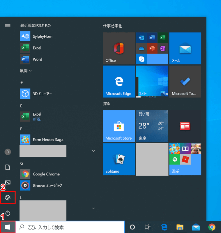Screen dimensions: 221x233
Task: Click the G letter index header
Action: click(22, 163)
